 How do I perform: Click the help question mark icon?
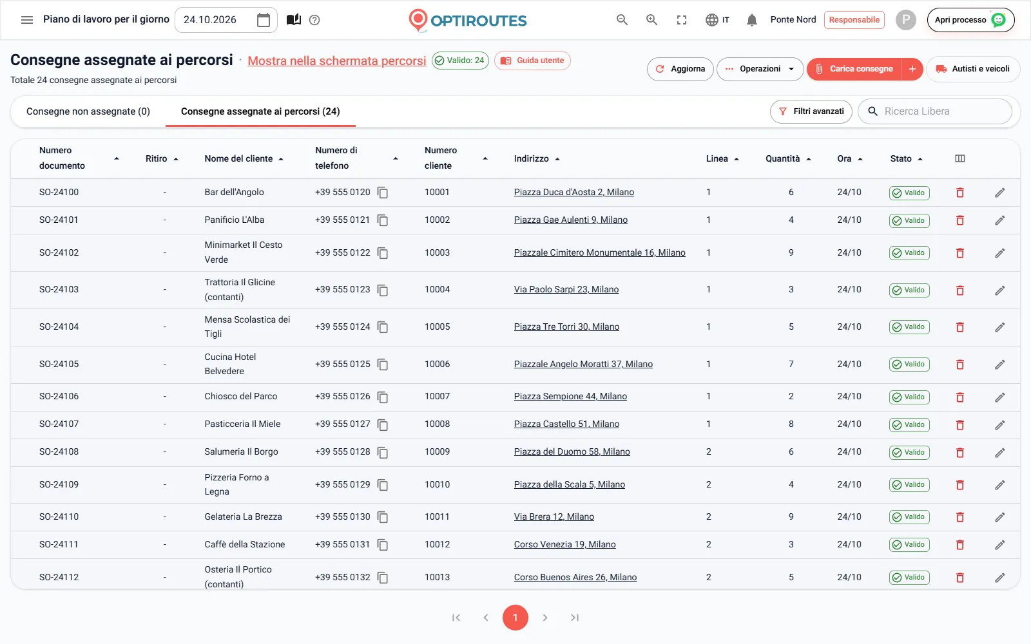click(x=314, y=20)
